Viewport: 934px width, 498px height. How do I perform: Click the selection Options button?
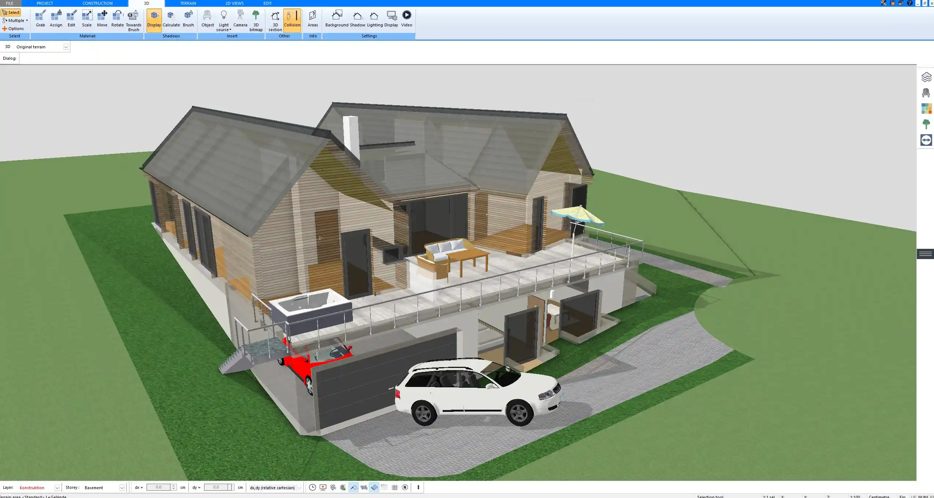(13, 29)
